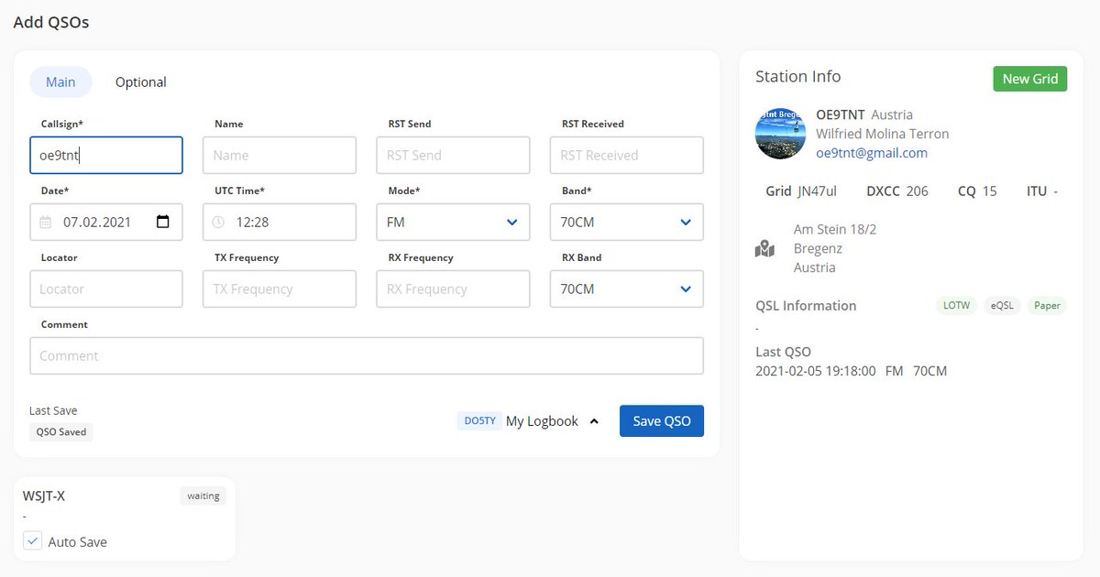The height and width of the screenshot is (577, 1100).
Task: Click the CQ zone value 15
Action: [990, 191]
